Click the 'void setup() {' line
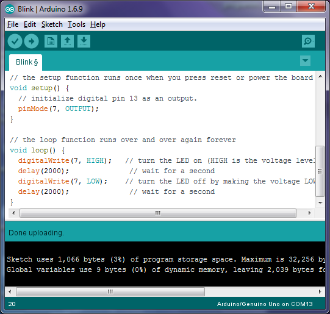This screenshot has height=314, width=330. tap(40, 88)
